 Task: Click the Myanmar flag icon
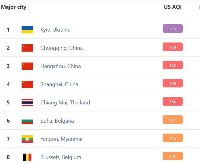(27, 139)
